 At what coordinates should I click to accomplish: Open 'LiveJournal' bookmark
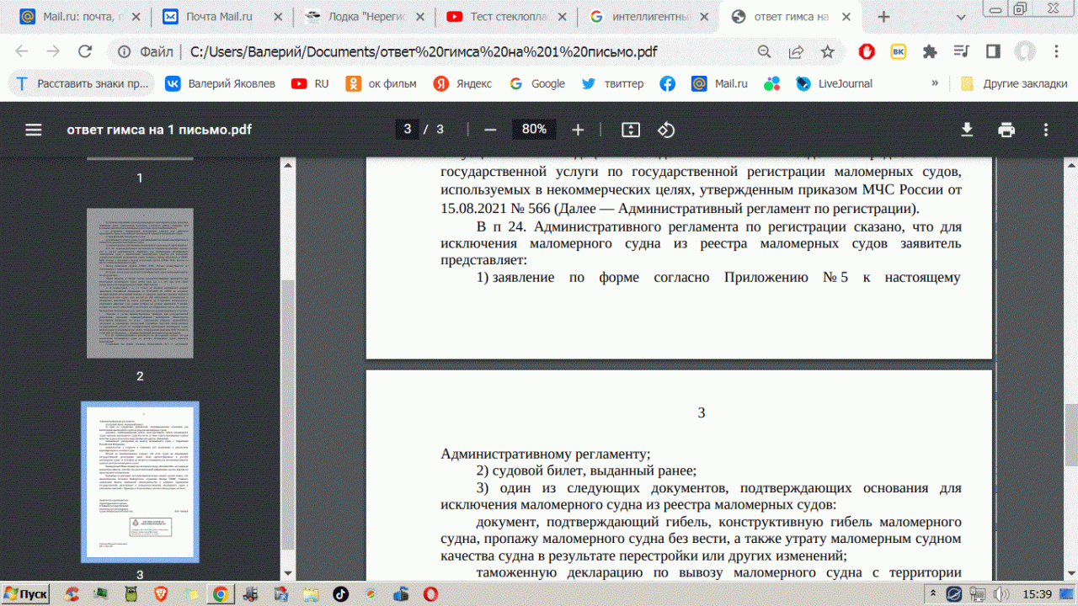(835, 83)
